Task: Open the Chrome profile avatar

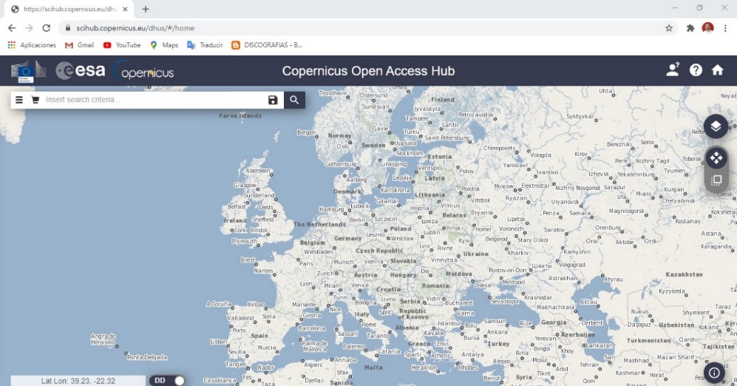Action: [x=708, y=28]
